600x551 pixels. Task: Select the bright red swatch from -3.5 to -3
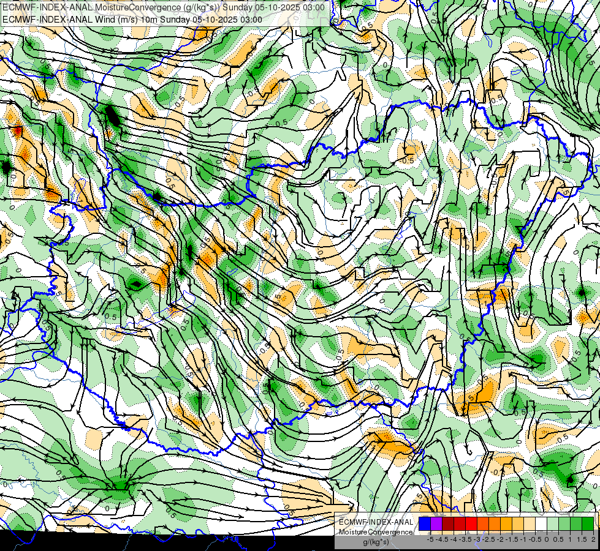(471, 523)
